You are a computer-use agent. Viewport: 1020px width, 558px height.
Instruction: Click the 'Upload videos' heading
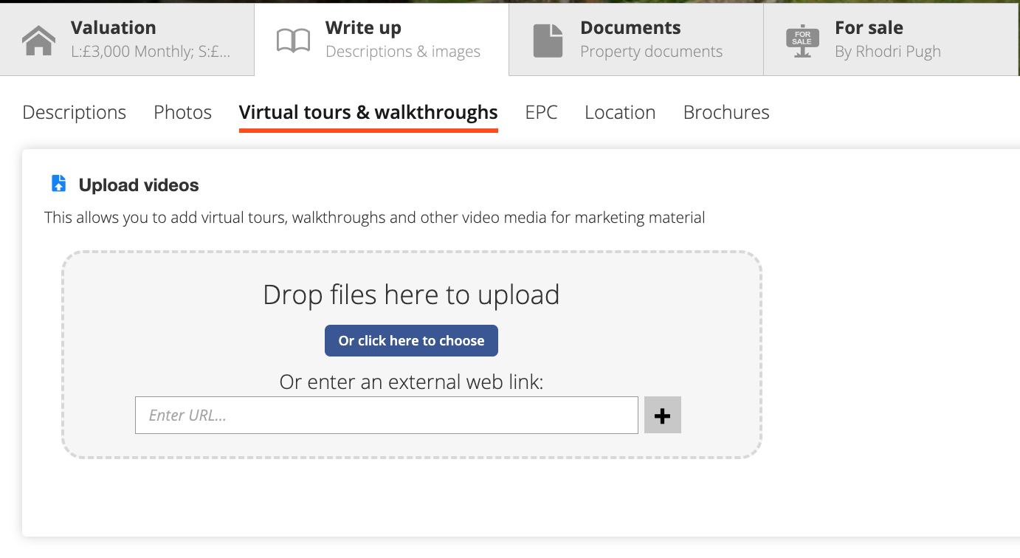(x=139, y=185)
